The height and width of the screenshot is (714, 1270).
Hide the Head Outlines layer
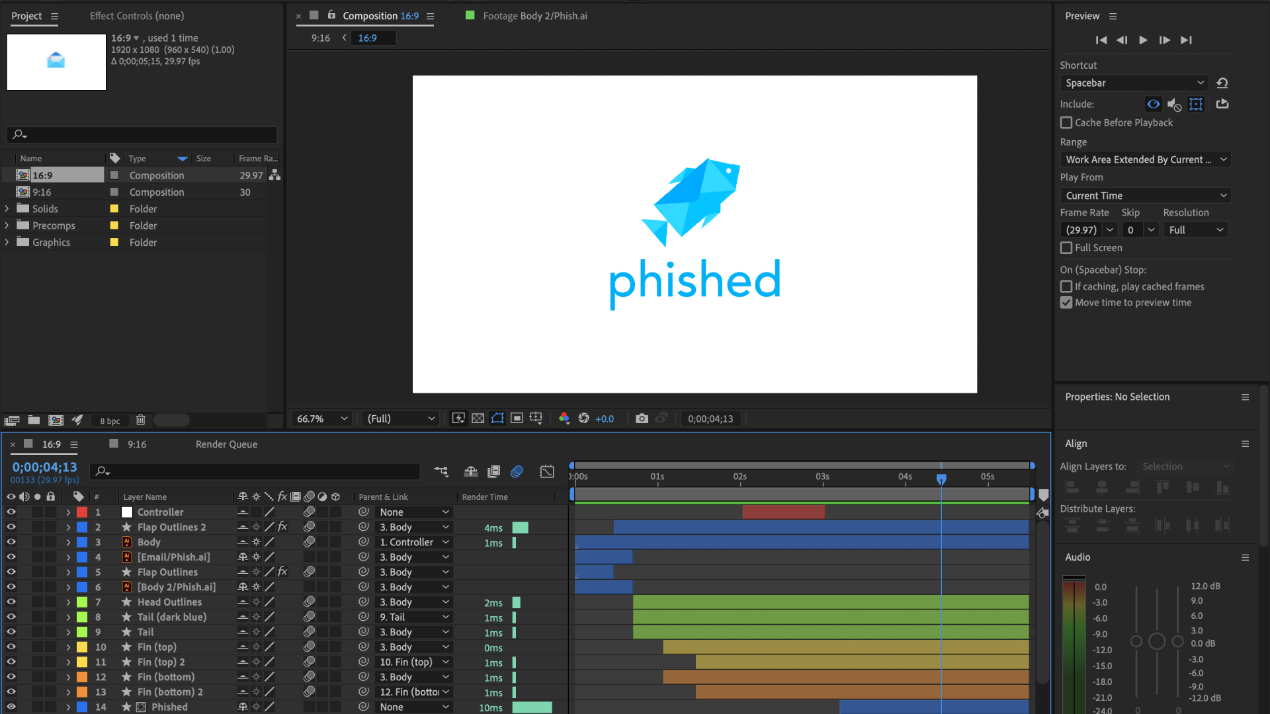click(11, 602)
